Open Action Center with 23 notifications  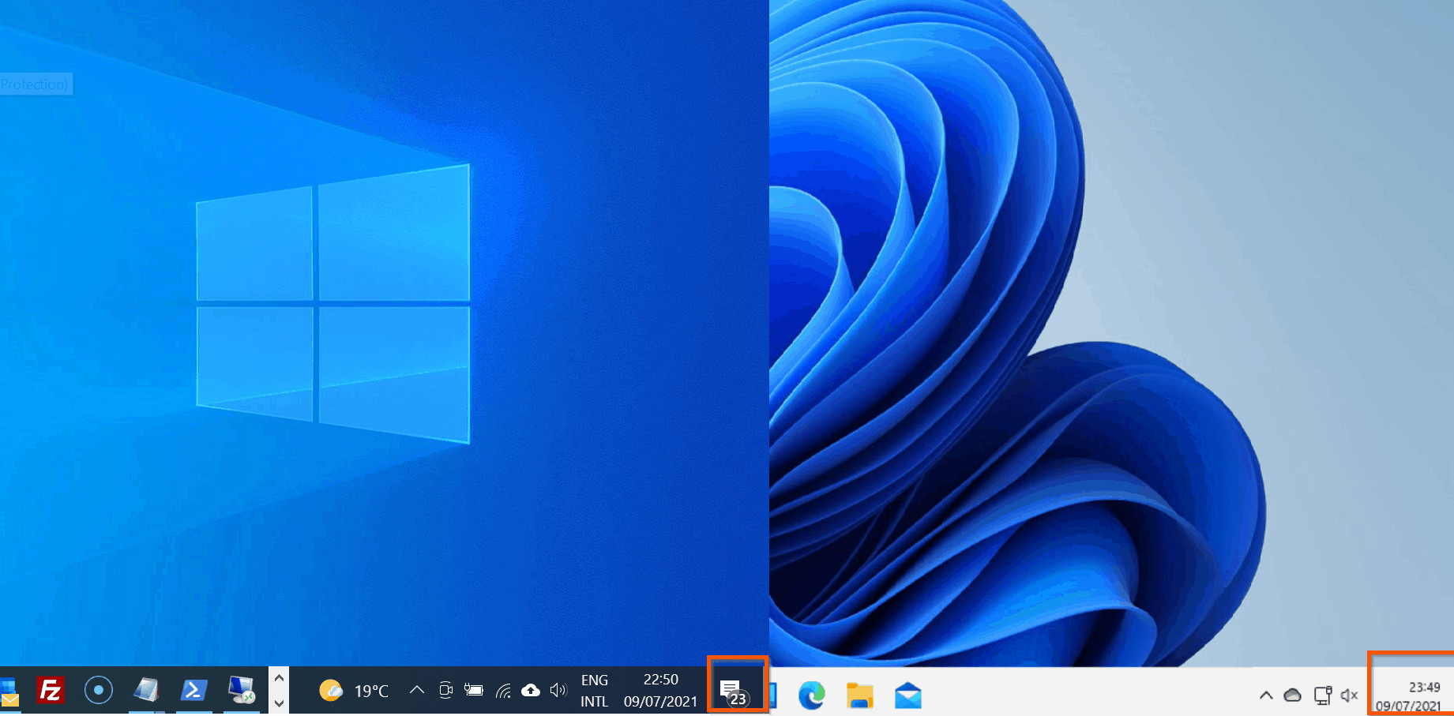(x=734, y=692)
